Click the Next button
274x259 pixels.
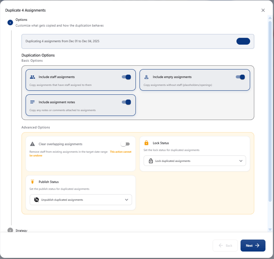[x=253, y=246]
